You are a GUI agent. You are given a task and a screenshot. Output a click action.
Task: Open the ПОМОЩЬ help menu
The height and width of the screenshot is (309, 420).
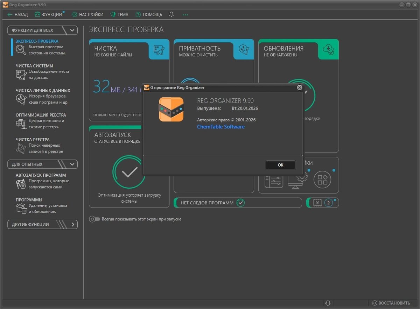149,15
